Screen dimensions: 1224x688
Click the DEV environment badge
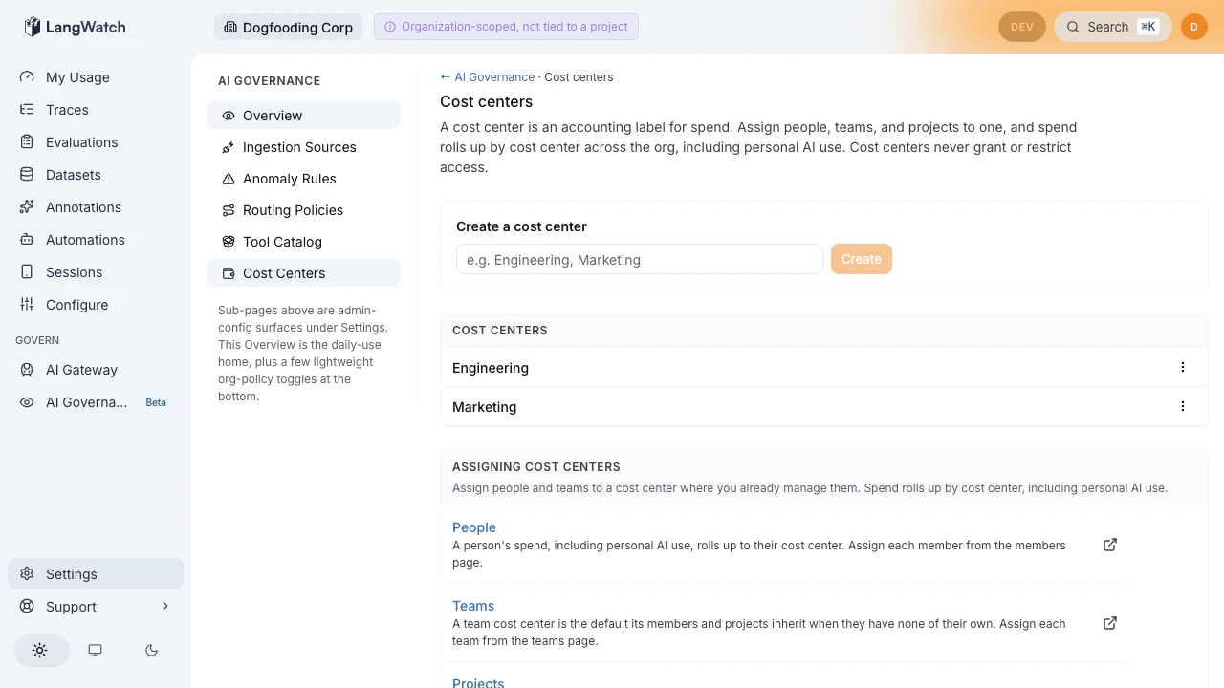click(x=1022, y=27)
